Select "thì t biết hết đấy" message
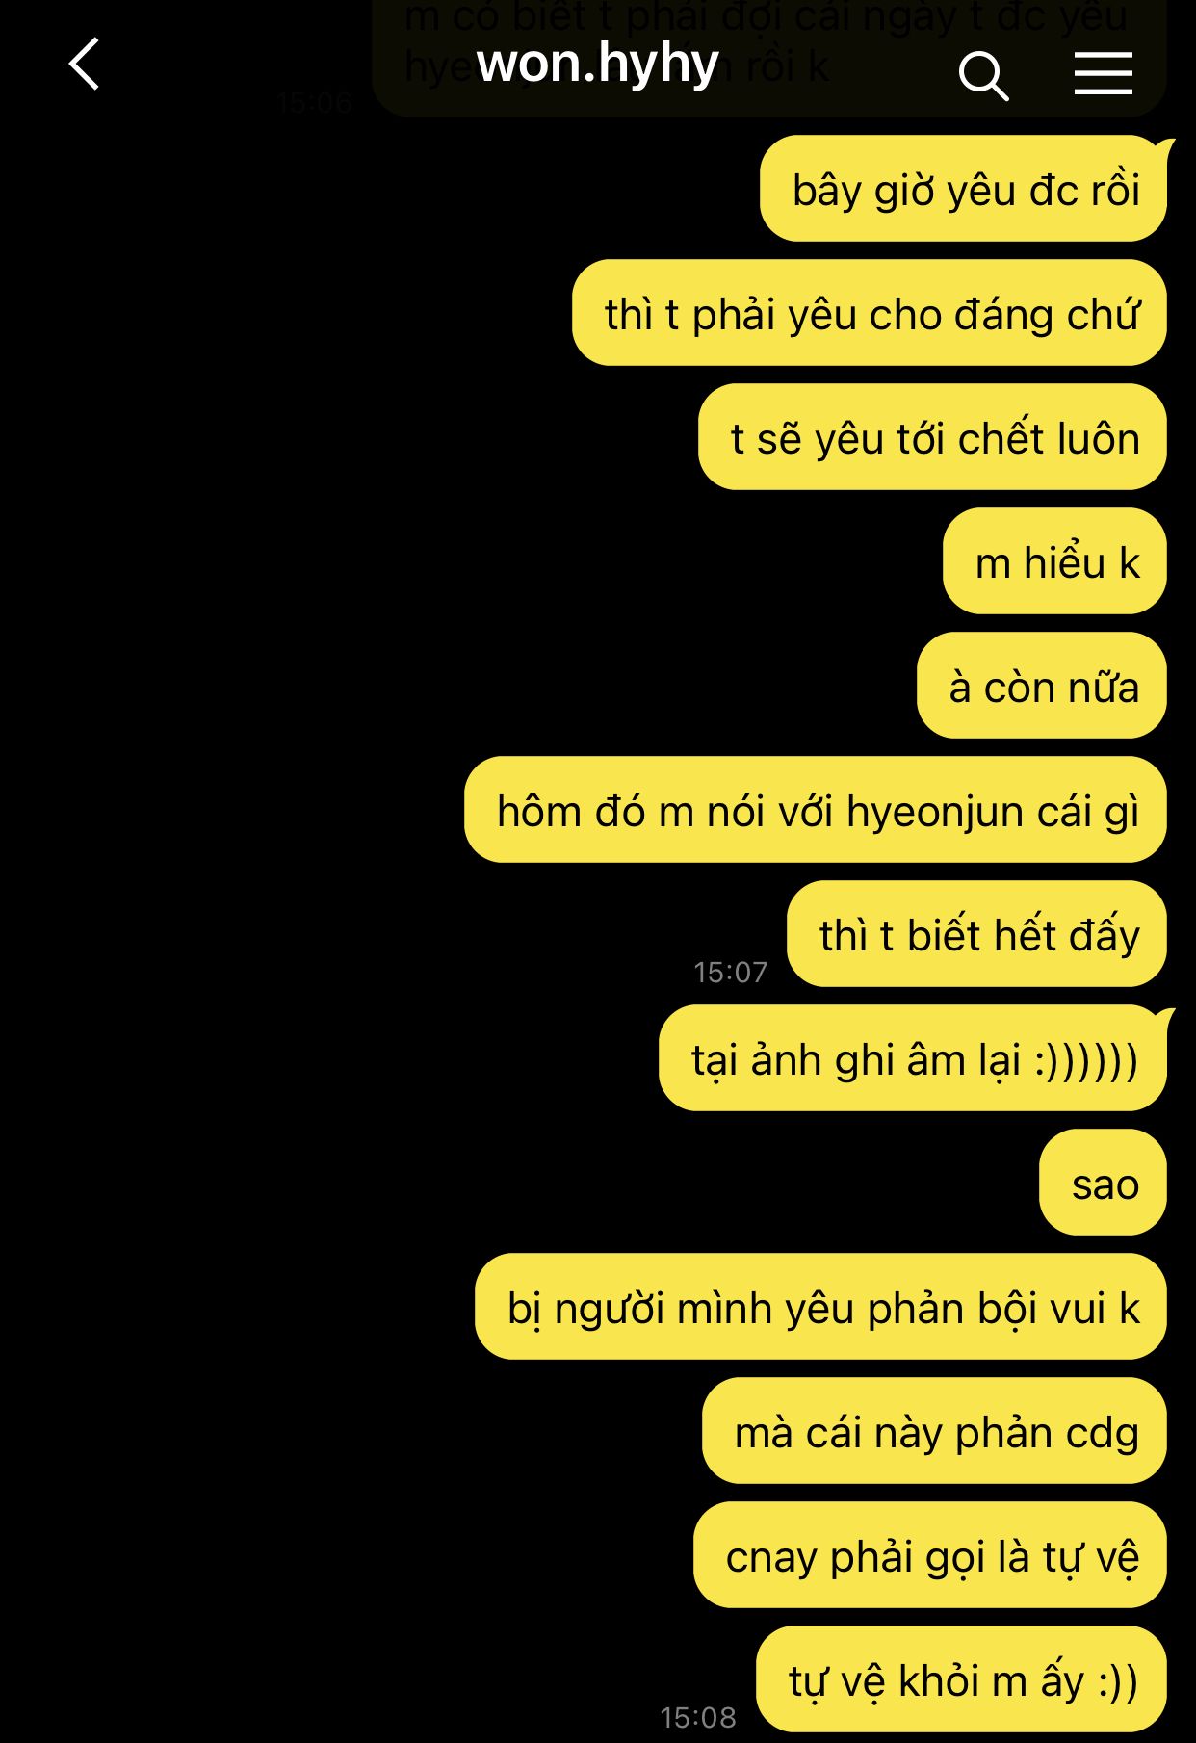The height and width of the screenshot is (1743, 1196). [977, 934]
